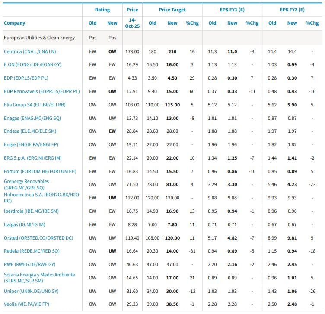Click E.ON's new EPS FY2 value 0.99
The height and width of the screenshot is (314, 325).
point(292,64)
